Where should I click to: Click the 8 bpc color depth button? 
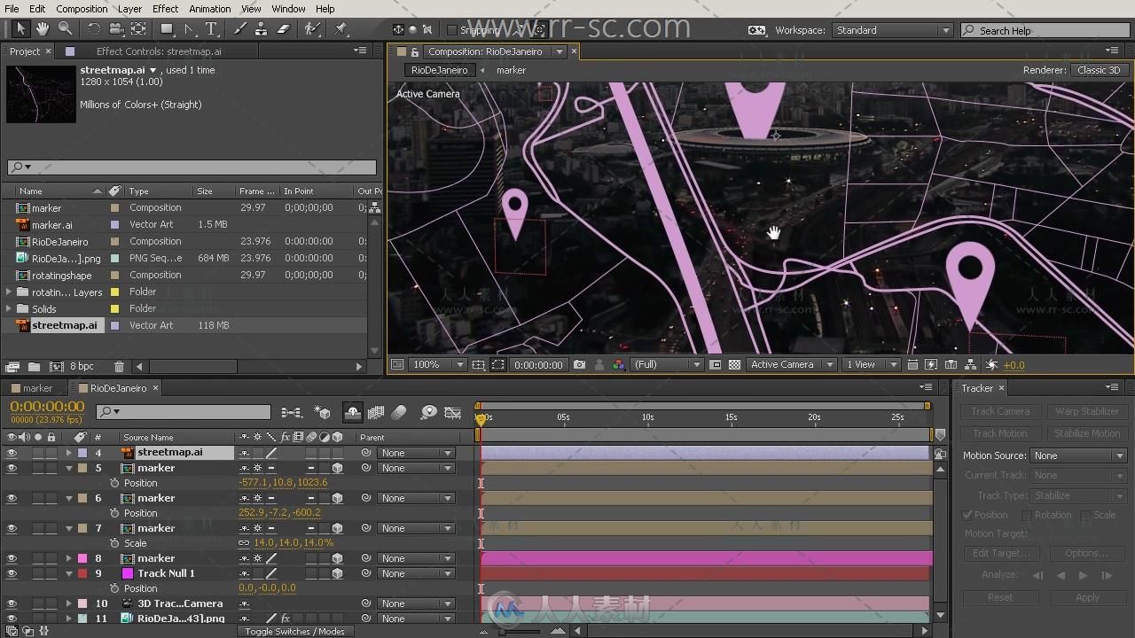coord(82,366)
